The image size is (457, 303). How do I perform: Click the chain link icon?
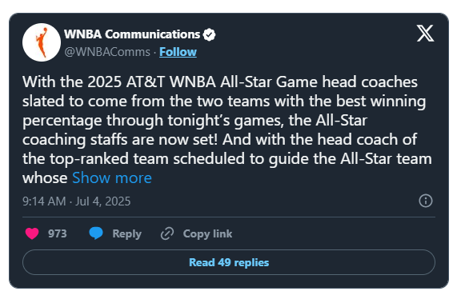pyautogui.click(x=167, y=233)
